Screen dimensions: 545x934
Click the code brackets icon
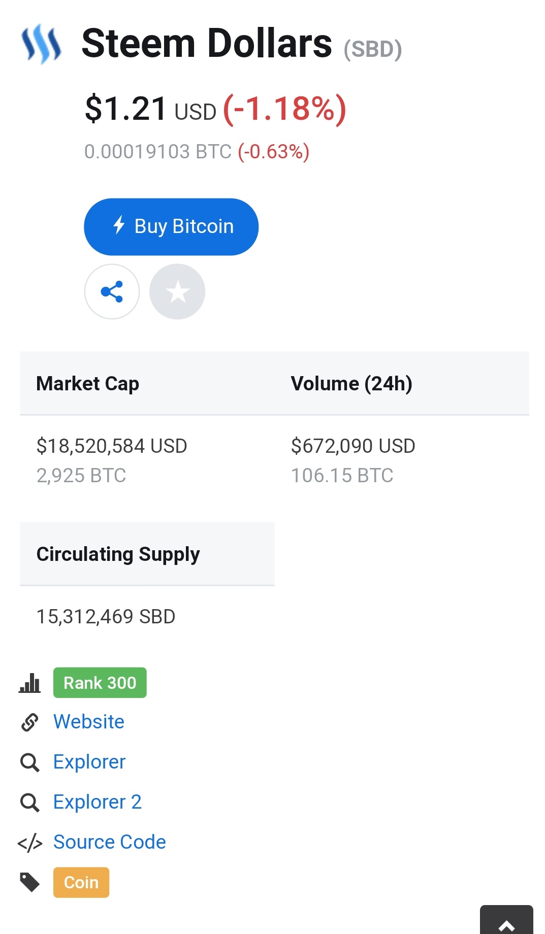tap(29, 843)
